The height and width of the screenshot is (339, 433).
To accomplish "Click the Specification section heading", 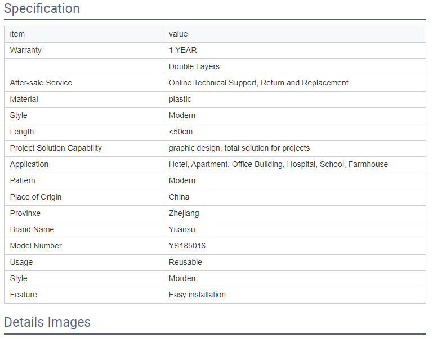I will 42,8.
